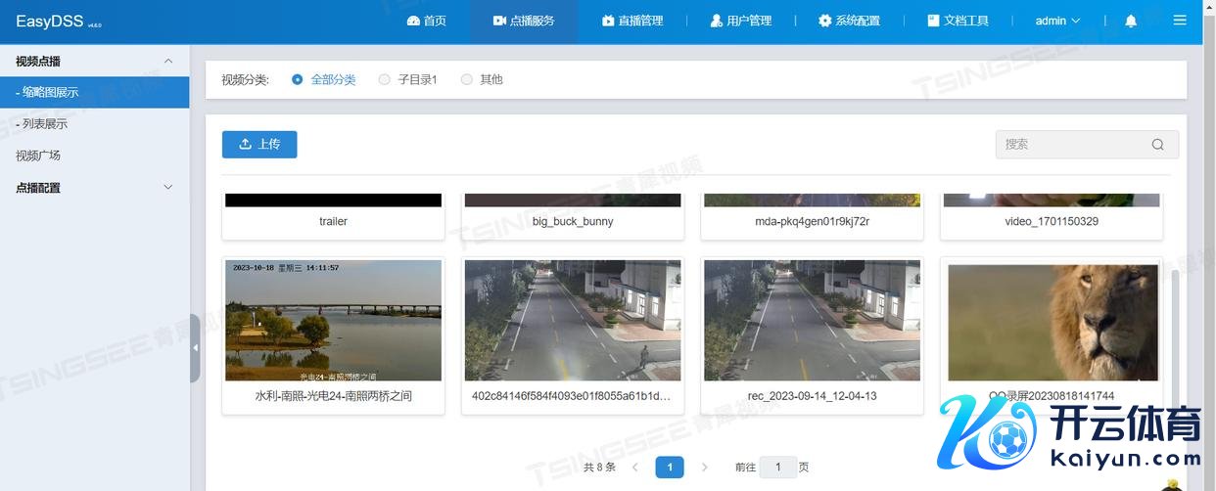This screenshot has width=1216, height=491.
Task: Select the 全部分类 radio button
Action: tap(298, 79)
